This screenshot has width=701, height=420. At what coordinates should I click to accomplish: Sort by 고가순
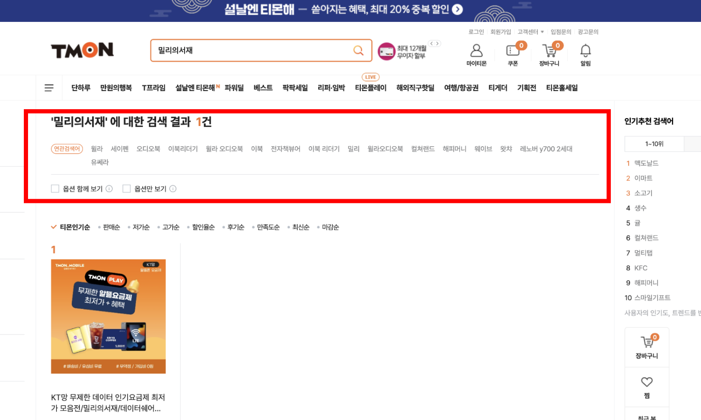click(171, 227)
